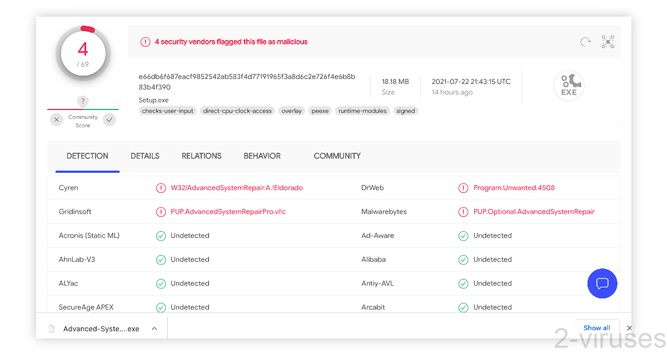Click green check icon in Alibaba row

coord(463,260)
